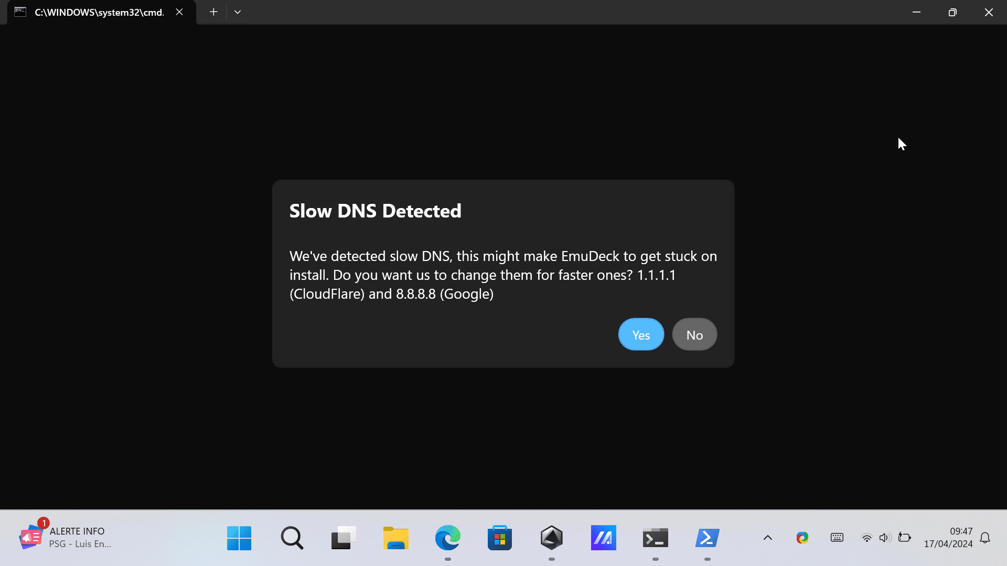
Task: Close the cmd.exe terminal tab
Action: coord(179,12)
